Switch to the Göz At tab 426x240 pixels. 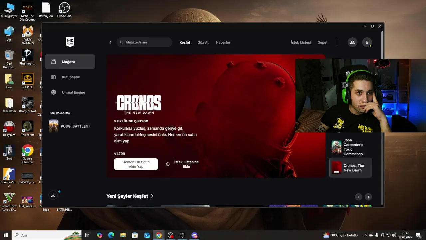pos(203,42)
